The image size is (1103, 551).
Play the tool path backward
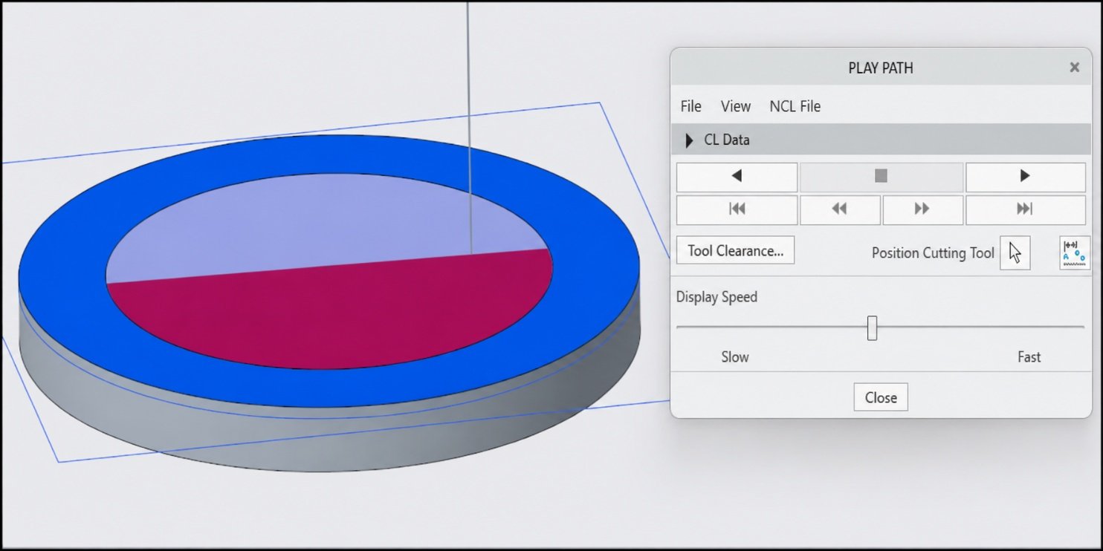737,176
